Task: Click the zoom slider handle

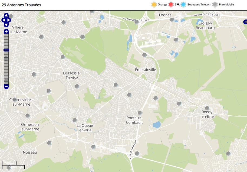Action: tap(6, 50)
